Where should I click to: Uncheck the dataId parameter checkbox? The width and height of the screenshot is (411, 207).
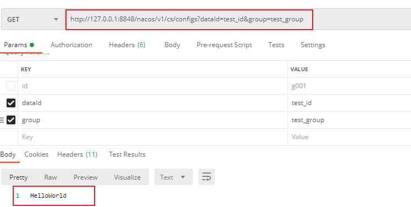[x=11, y=103]
